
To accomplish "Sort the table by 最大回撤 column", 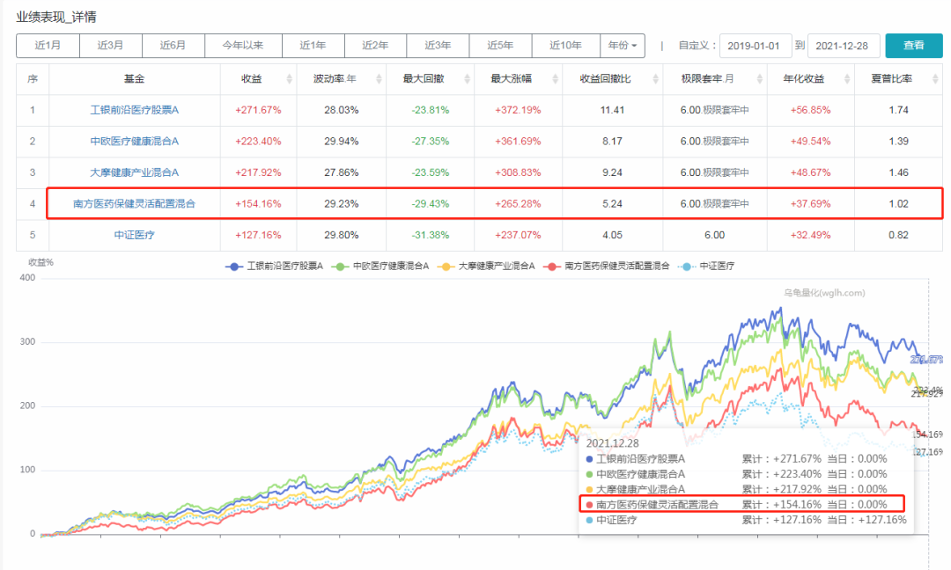I will pyautogui.click(x=467, y=79).
